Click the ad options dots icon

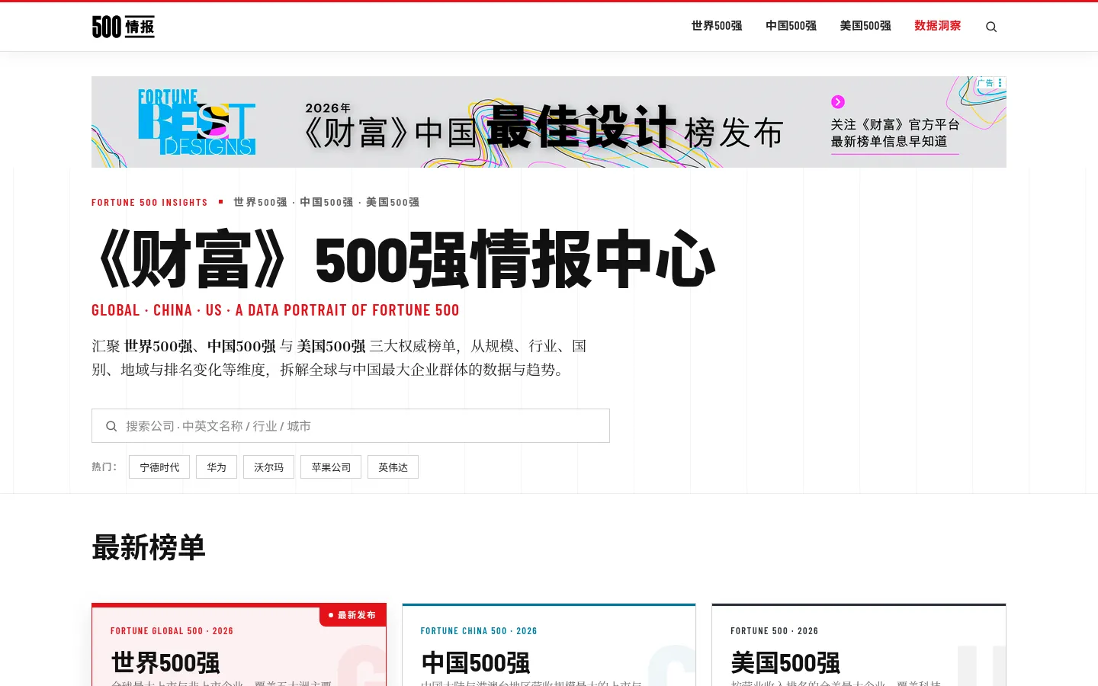1000,82
